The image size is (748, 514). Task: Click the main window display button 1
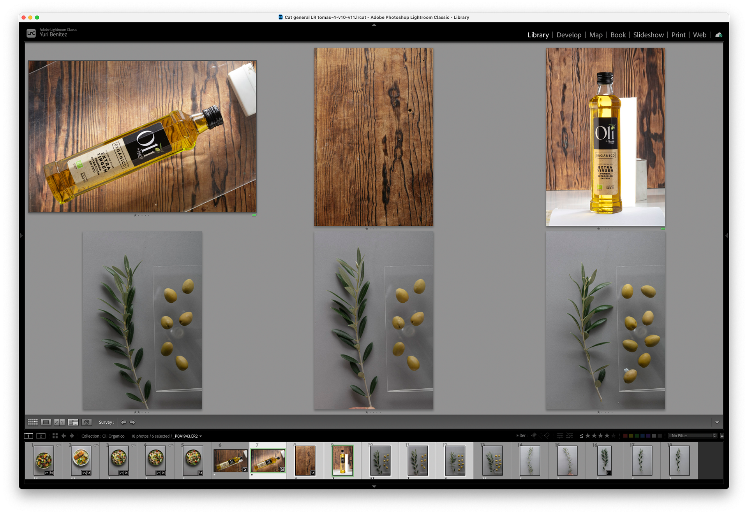[28, 436]
